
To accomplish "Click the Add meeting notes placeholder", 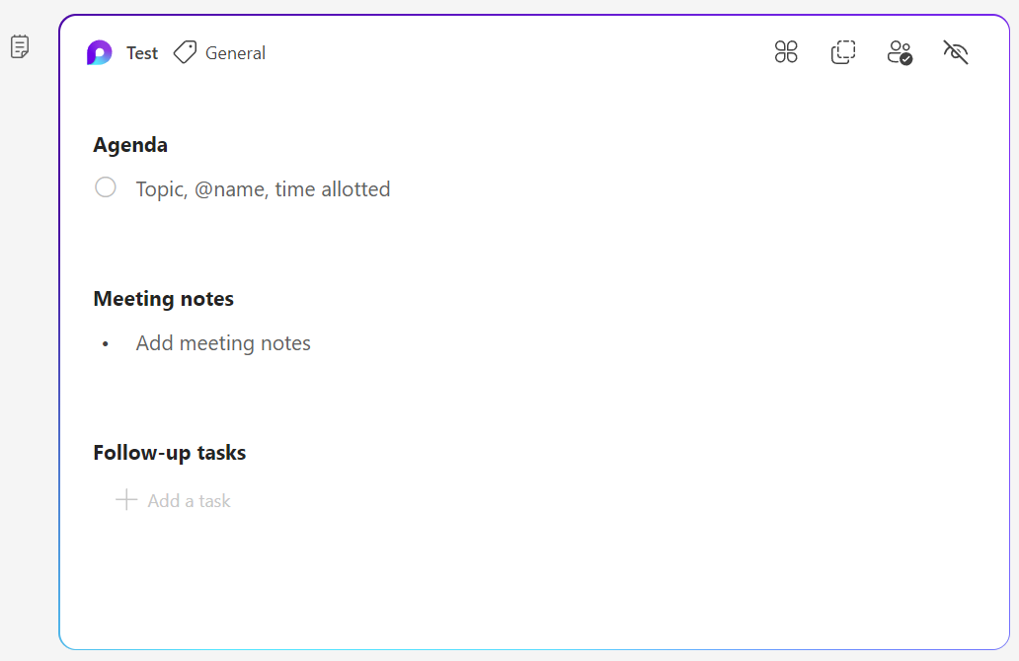I will (223, 343).
